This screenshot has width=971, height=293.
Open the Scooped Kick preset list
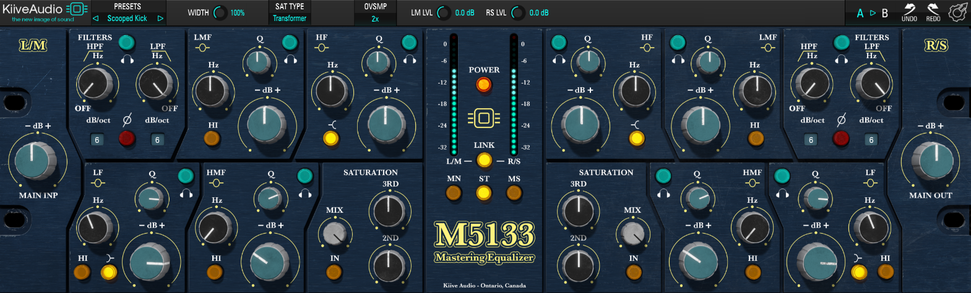127,19
